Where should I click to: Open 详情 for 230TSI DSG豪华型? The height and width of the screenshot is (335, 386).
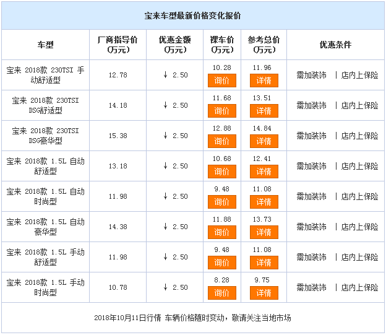click(x=264, y=141)
